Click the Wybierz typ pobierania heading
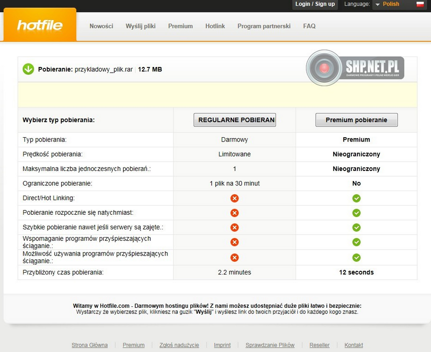 coord(58,120)
